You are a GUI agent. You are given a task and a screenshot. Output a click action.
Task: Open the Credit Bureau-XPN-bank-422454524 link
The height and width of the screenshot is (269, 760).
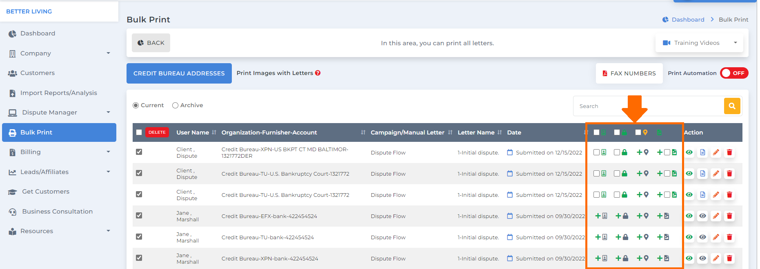(x=270, y=258)
